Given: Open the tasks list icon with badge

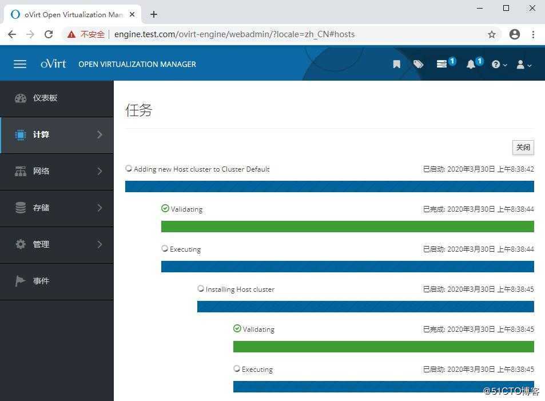Looking at the screenshot, I should [x=441, y=64].
